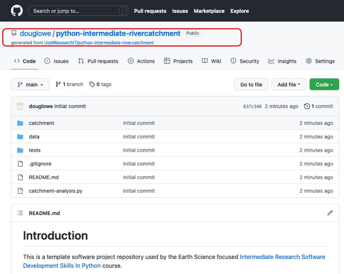The width and height of the screenshot is (344, 274).
Task: Click the README pencil edit icon
Action: click(x=330, y=213)
